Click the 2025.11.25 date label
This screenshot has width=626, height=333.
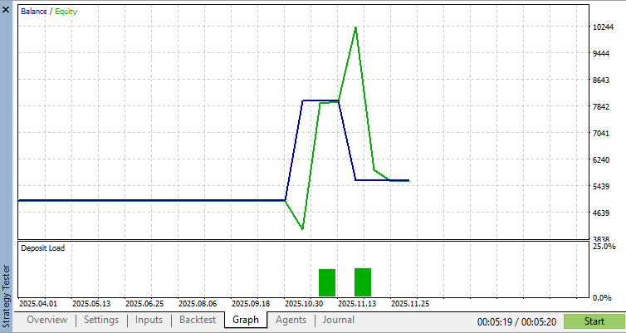[x=410, y=304]
